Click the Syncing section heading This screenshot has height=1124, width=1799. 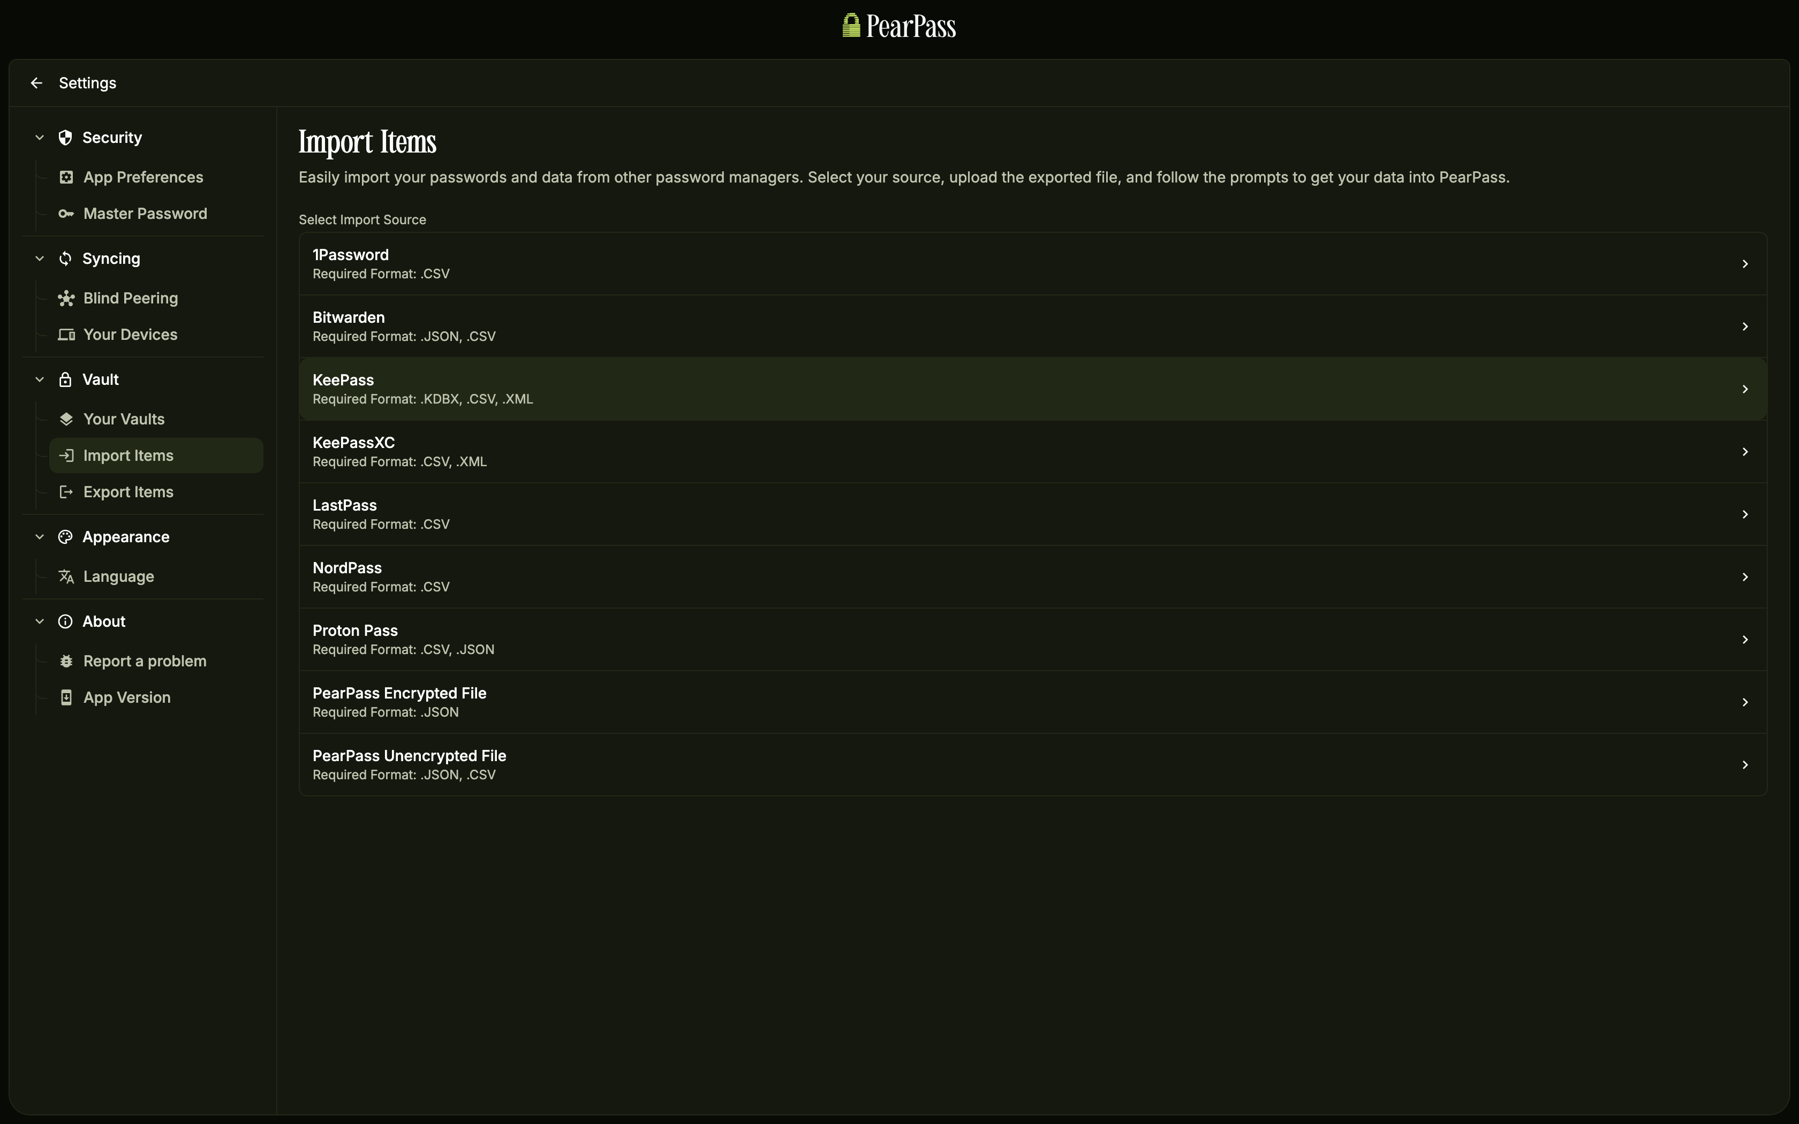click(111, 259)
